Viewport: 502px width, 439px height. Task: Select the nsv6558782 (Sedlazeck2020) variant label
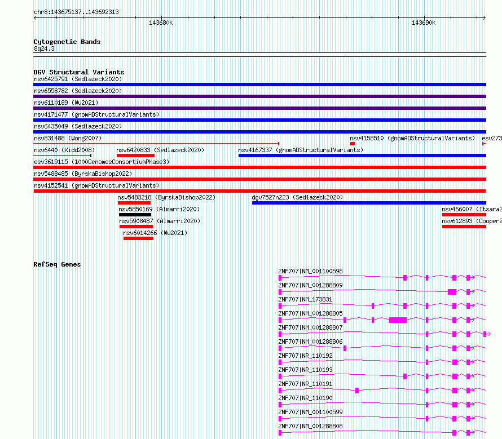click(x=78, y=91)
